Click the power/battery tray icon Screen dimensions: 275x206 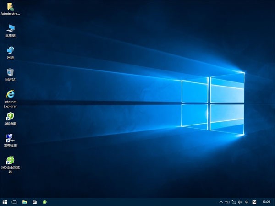(x=227, y=202)
